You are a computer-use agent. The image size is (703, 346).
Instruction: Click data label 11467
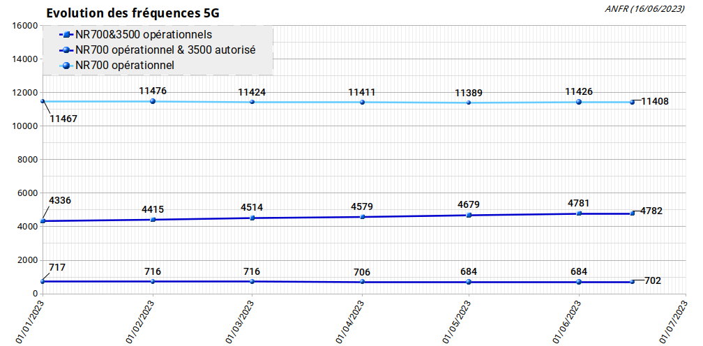63,119
